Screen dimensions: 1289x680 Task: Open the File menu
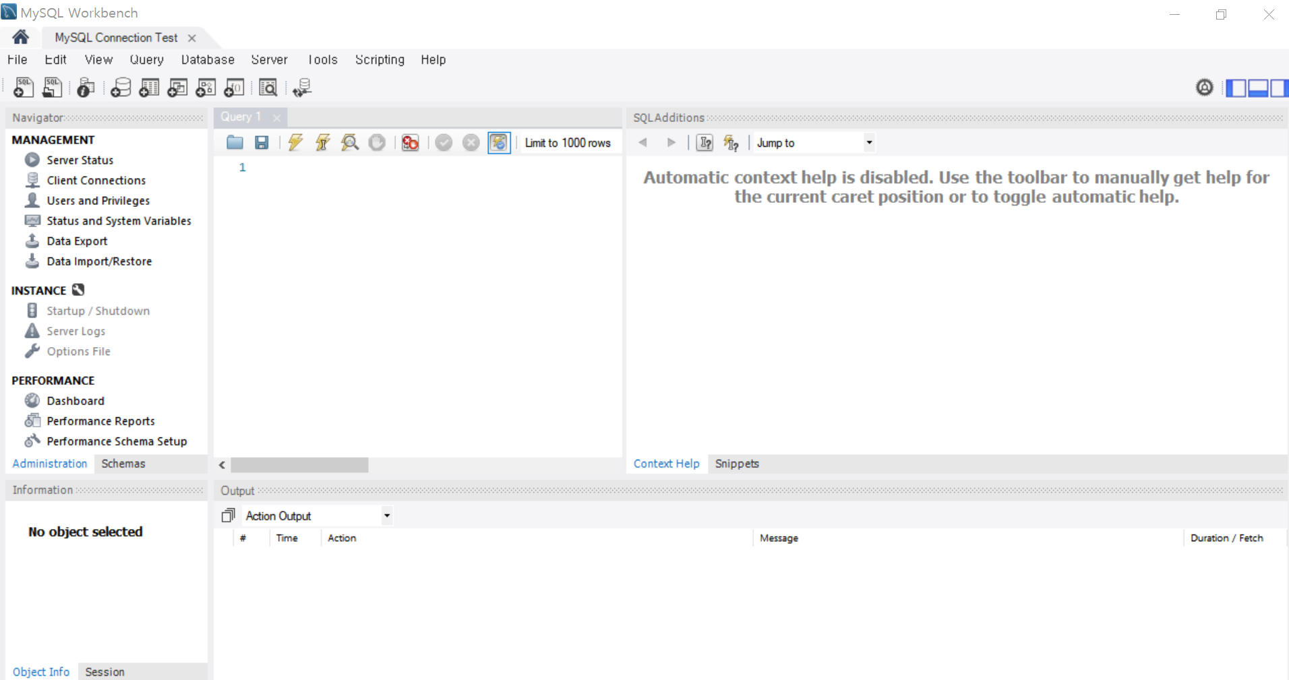(x=18, y=59)
